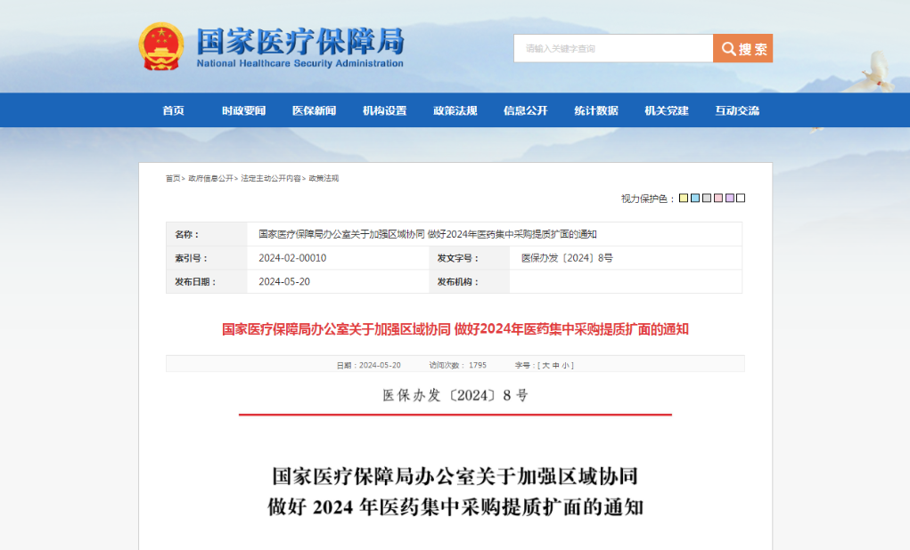Go to 时政要闻 in the navigation bar
Screen dimensions: 910x550
pyautogui.click(x=243, y=111)
